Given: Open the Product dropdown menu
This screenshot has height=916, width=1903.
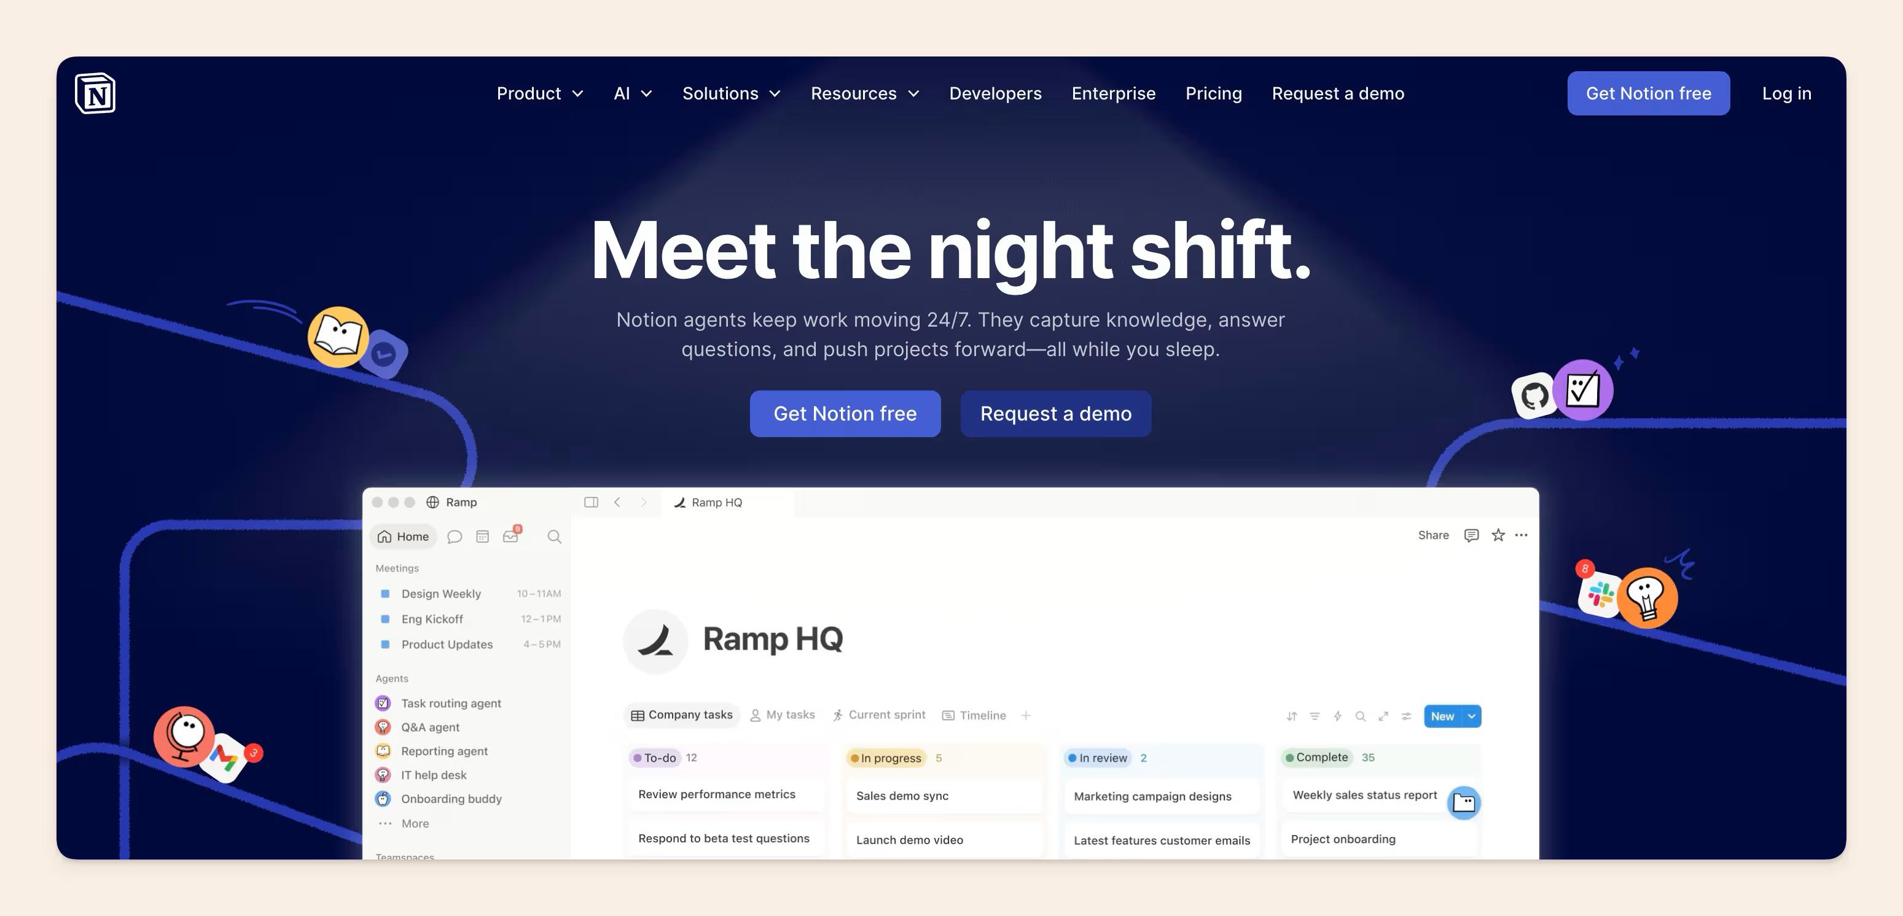Looking at the screenshot, I should click(x=540, y=94).
